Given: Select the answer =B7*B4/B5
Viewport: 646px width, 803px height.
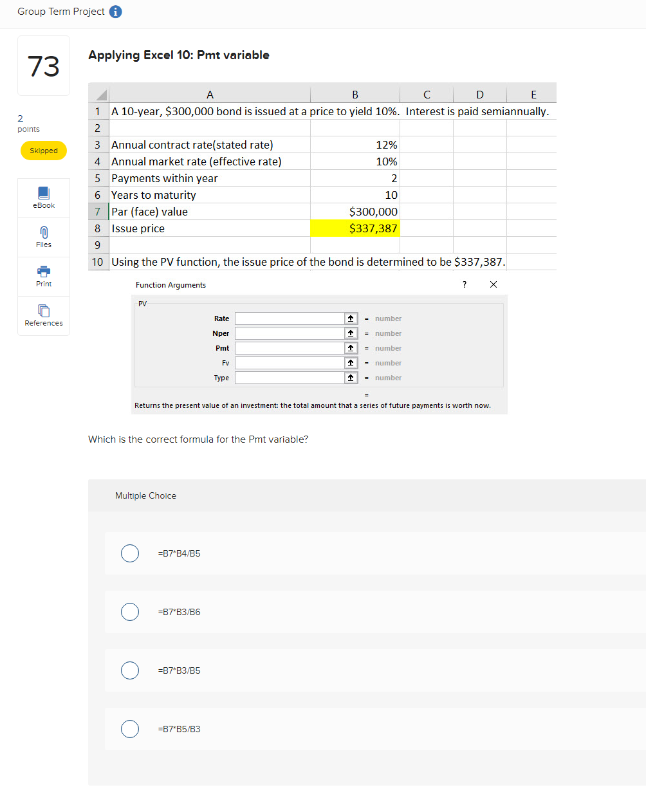Looking at the screenshot, I should coord(129,553).
